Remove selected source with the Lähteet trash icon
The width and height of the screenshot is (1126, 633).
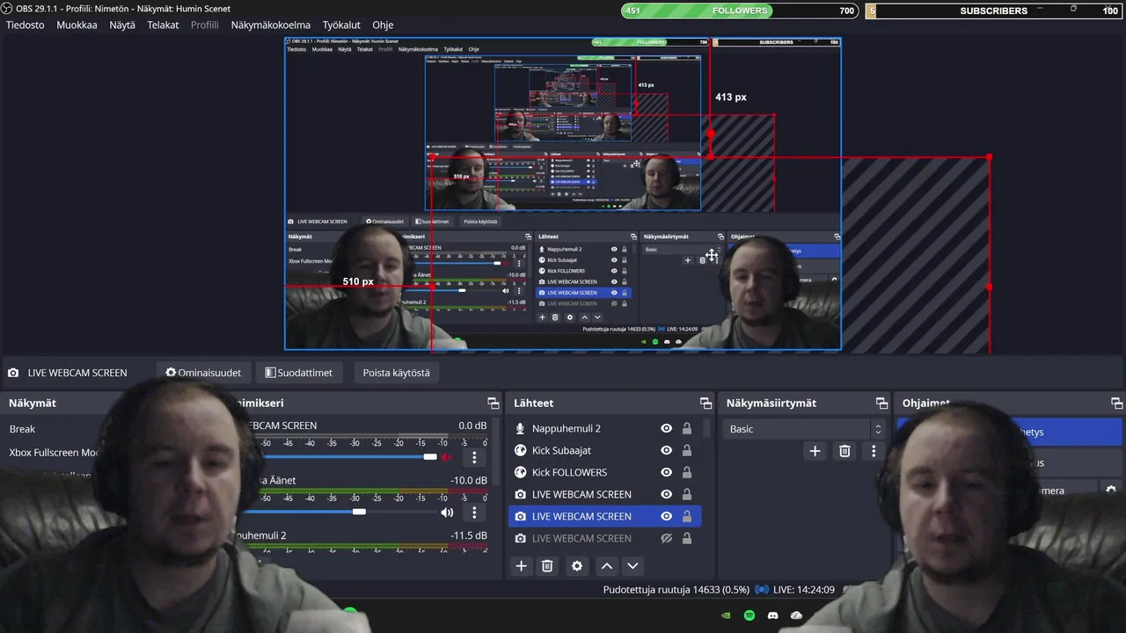[547, 566]
